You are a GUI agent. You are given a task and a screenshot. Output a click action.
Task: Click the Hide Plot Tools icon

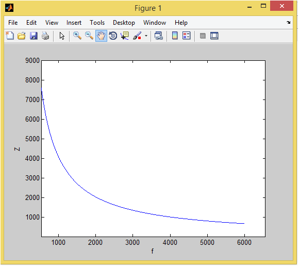click(x=203, y=36)
